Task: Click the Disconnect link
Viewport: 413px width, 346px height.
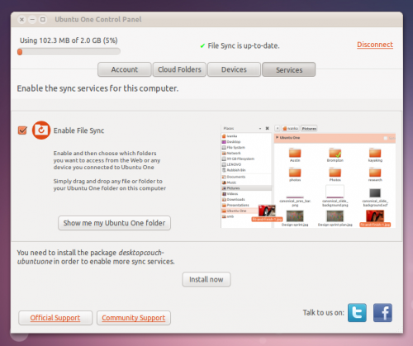Action: 375,45
